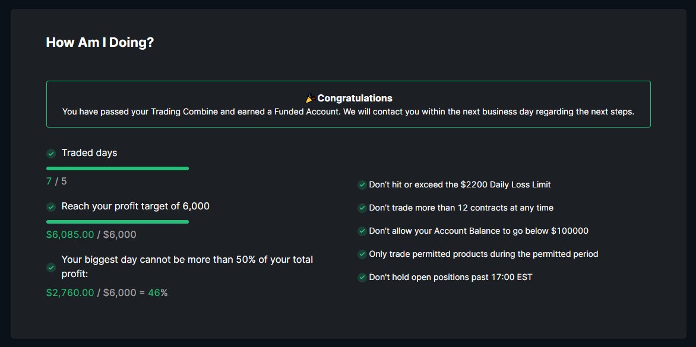Click the 46% biggest day percentage
696x347 pixels.
pos(157,293)
